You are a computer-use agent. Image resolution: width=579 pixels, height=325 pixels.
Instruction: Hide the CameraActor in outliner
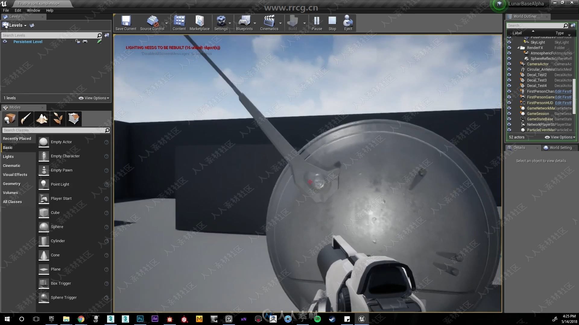509,64
